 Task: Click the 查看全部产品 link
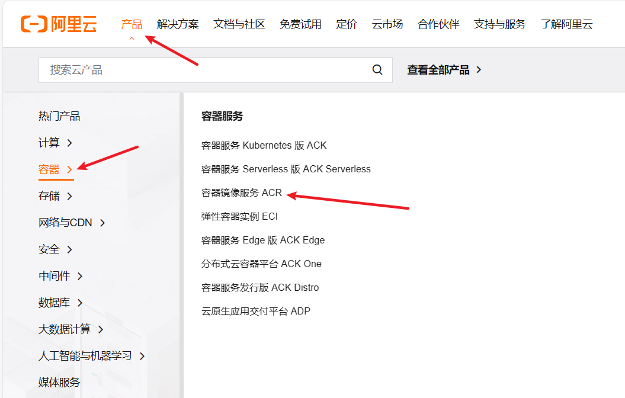coord(438,70)
